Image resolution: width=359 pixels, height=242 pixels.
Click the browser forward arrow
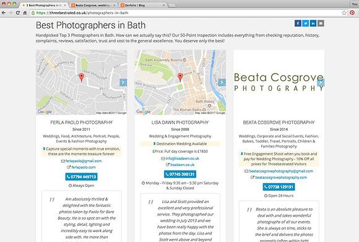click(x=11, y=13)
